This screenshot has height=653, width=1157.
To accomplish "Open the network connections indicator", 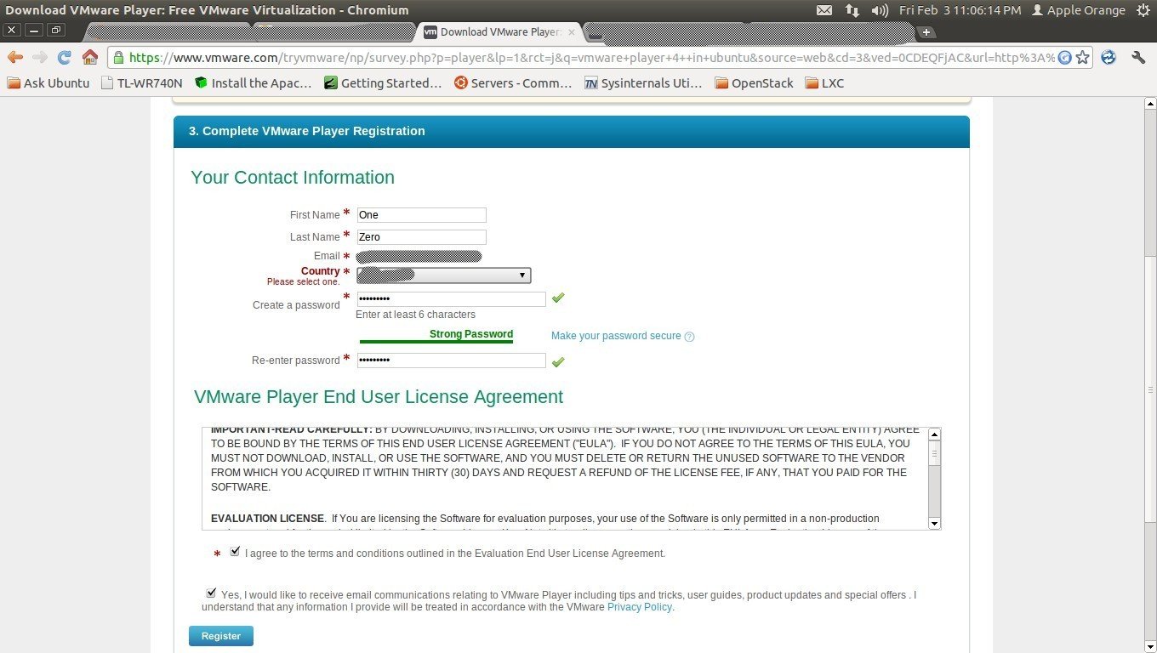I will point(852,10).
